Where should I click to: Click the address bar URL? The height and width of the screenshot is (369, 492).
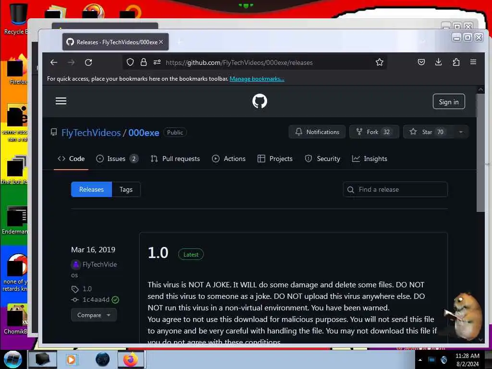(x=239, y=62)
